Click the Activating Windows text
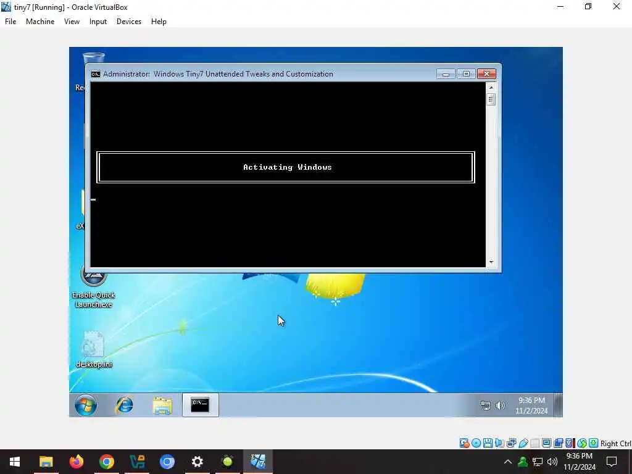 (x=288, y=167)
